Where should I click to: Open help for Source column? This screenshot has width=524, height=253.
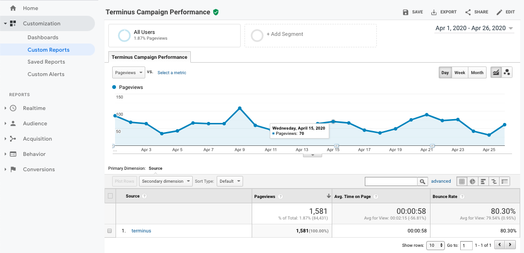pos(145,197)
